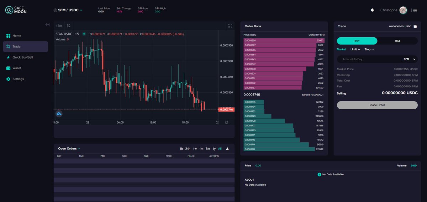Click the Trade arrows icon
This screenshot has width=427, height=202.
tap(8, 47)
